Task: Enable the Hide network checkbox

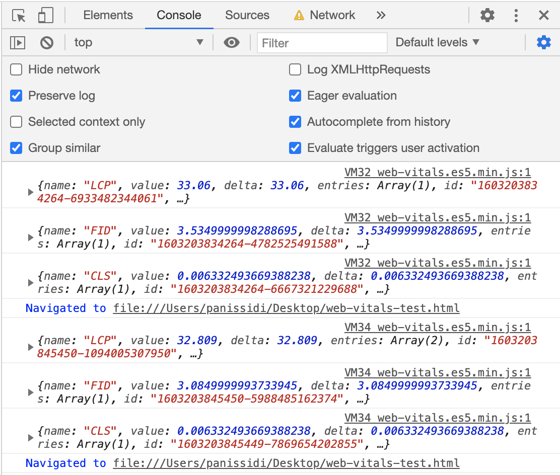Action: [x=16, y=69]
